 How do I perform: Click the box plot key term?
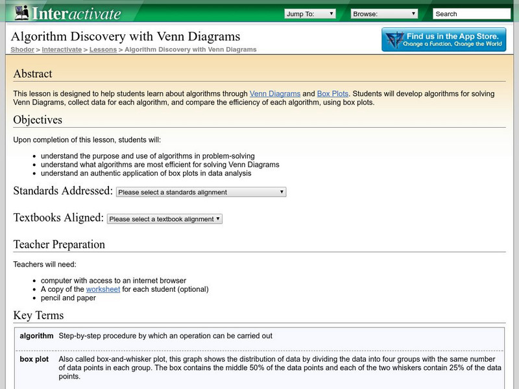pos(34,359)
